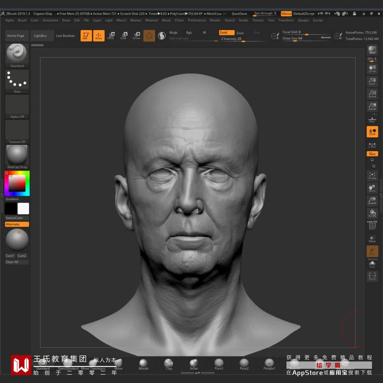This screenshot has height=383, width=383.
Task: Select the white main color swatch
Action: (23, 209)
